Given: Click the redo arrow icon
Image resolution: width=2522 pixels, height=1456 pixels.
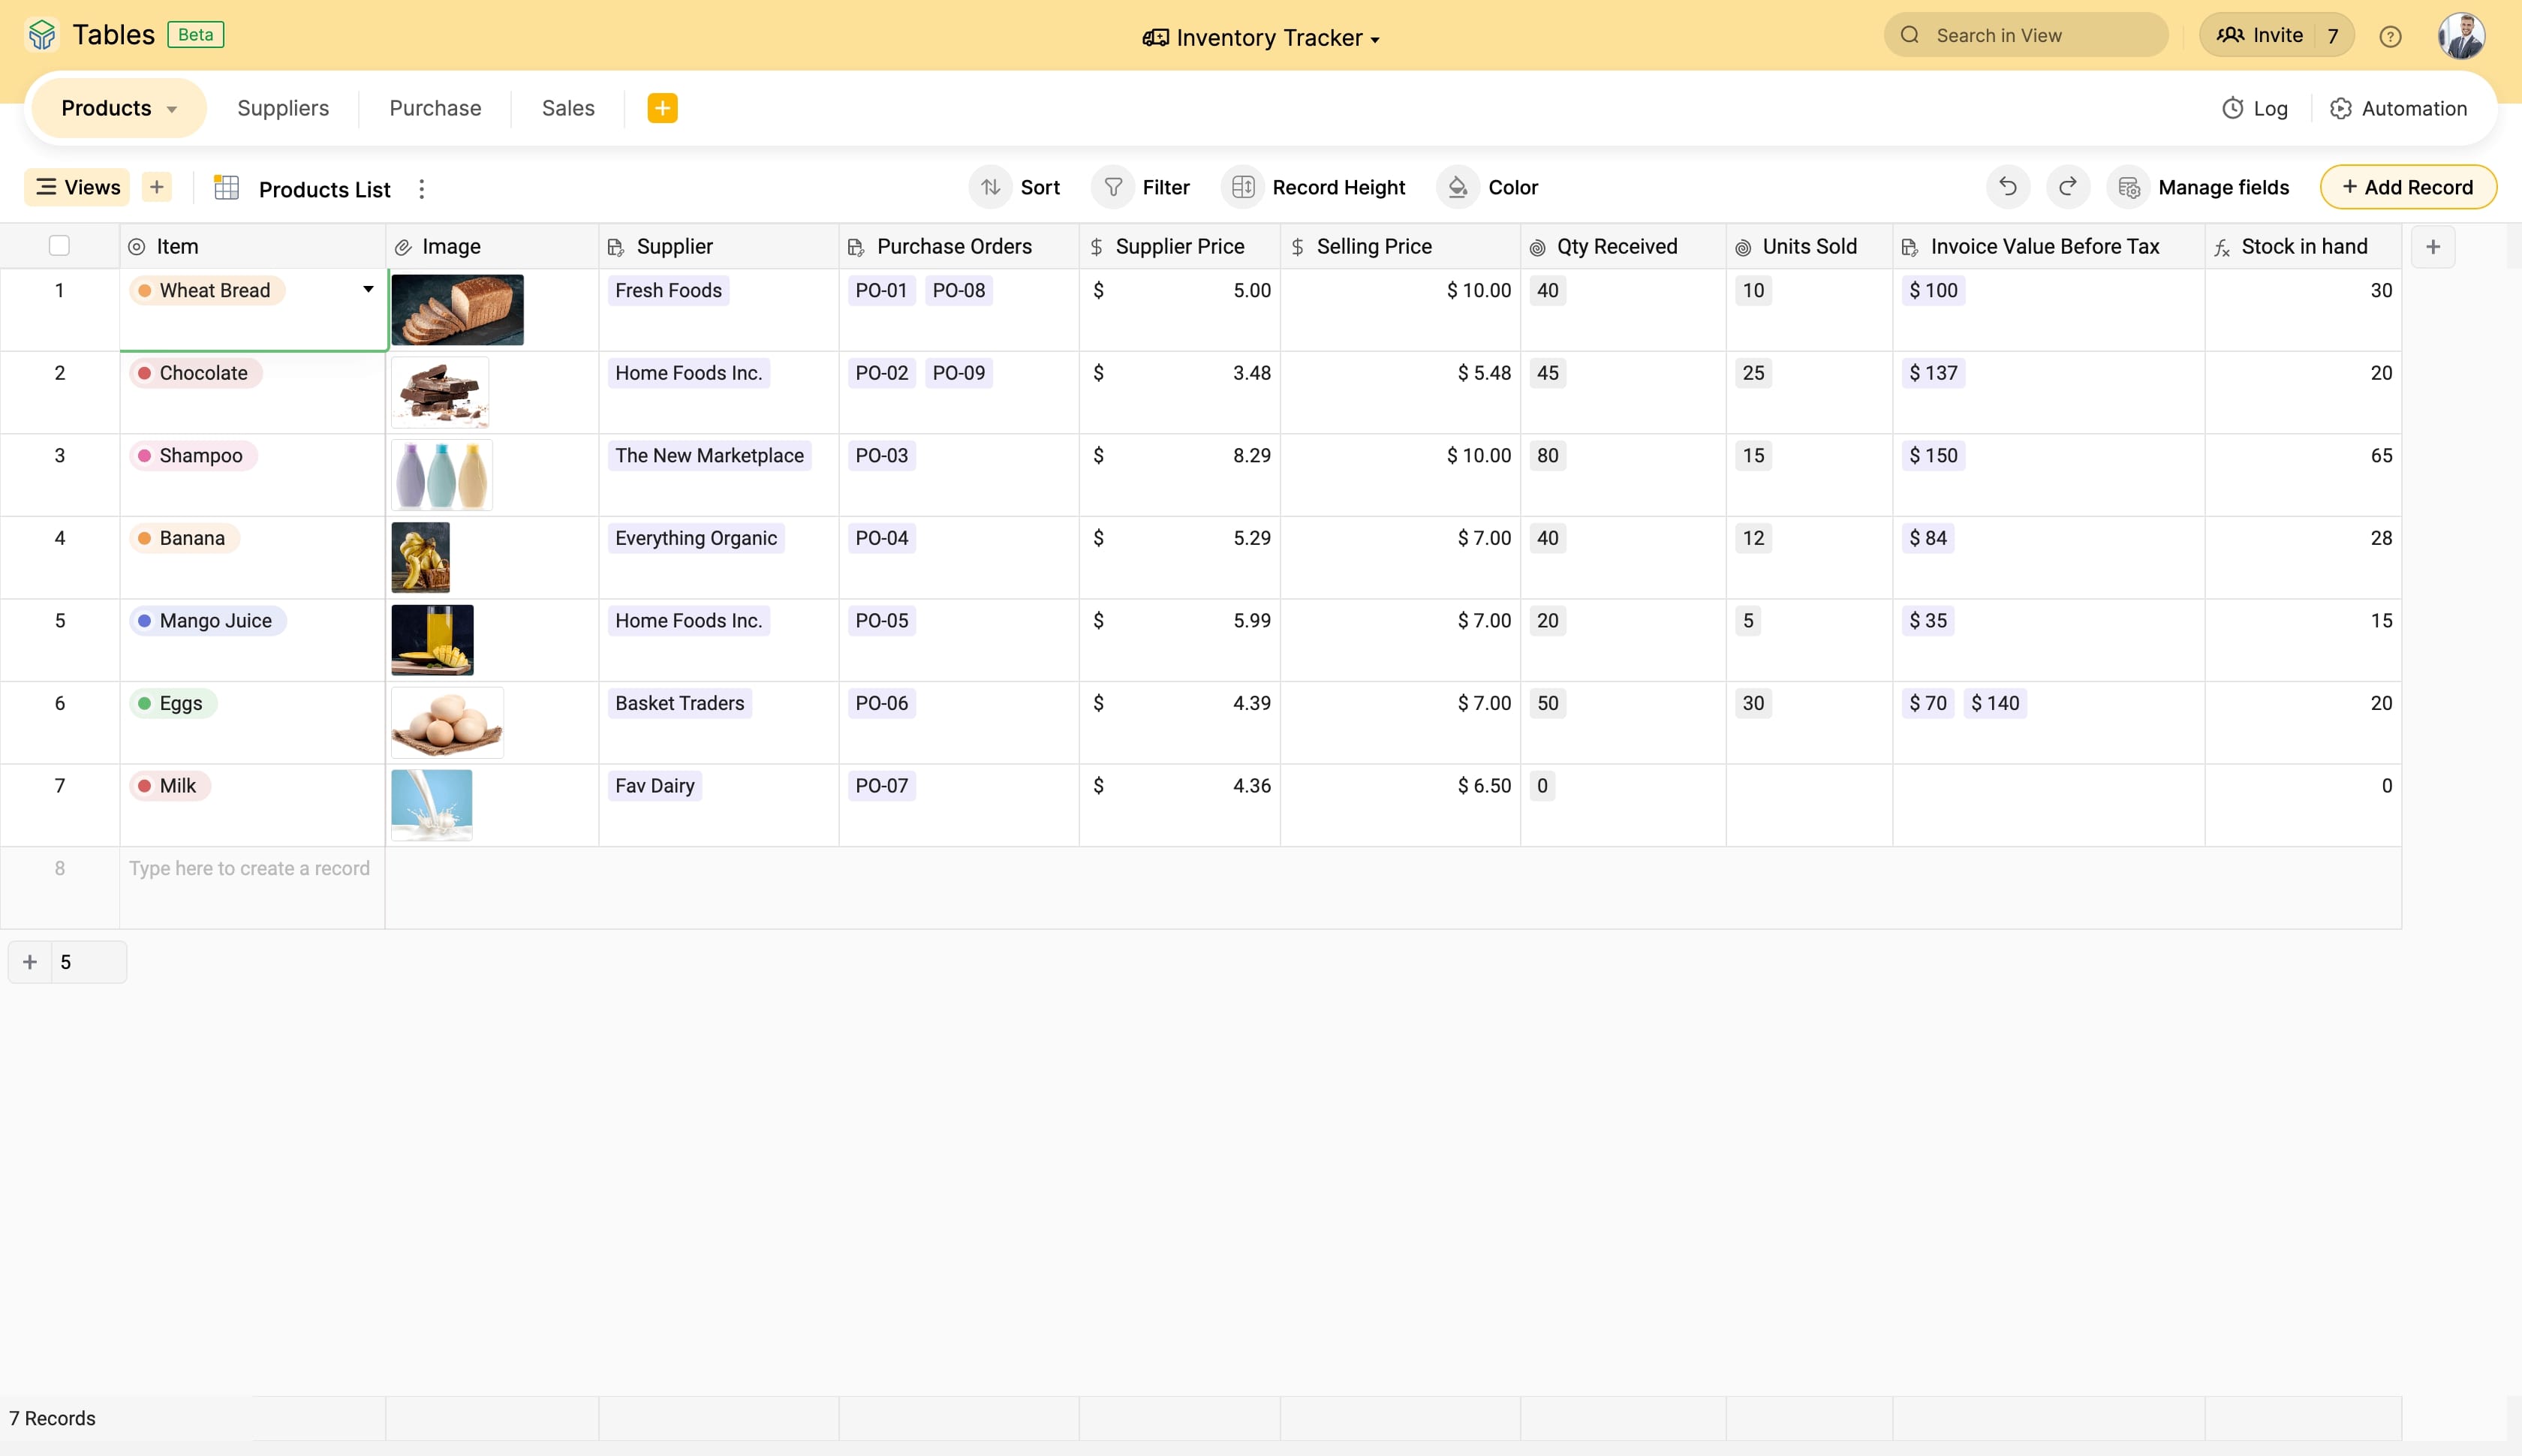Looking at the screenshot, I should 2068,187.
